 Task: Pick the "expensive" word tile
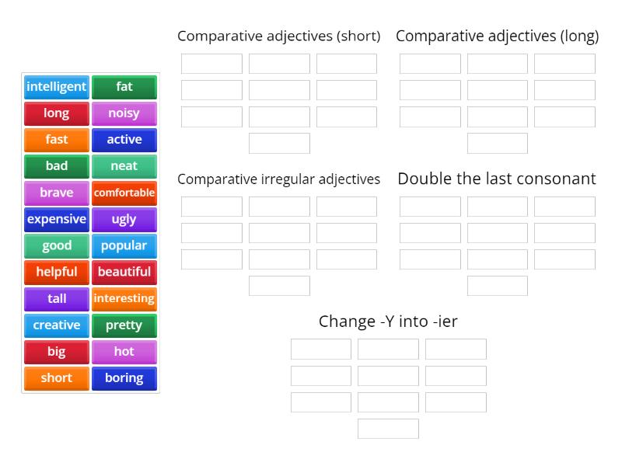coord(56,220)
